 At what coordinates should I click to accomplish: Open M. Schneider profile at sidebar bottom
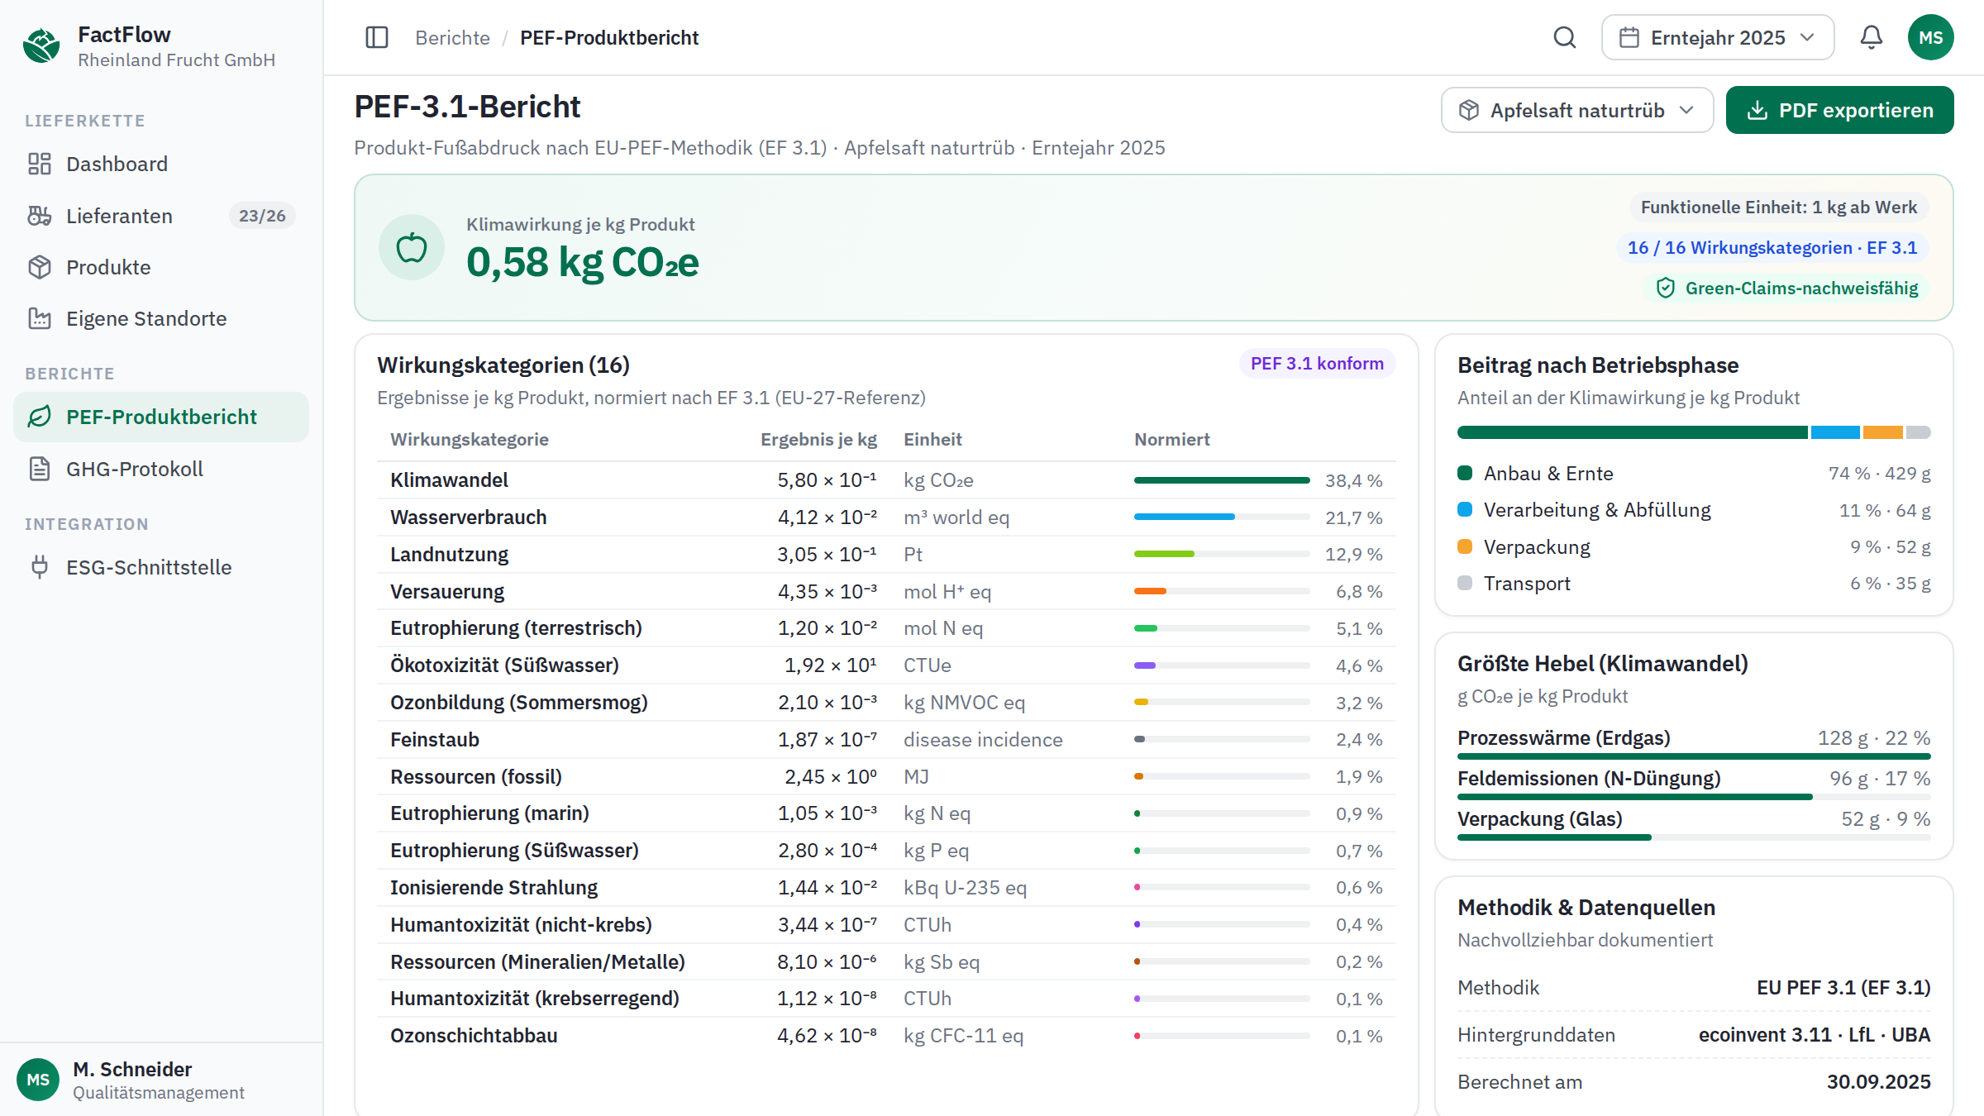[161, 1080]
